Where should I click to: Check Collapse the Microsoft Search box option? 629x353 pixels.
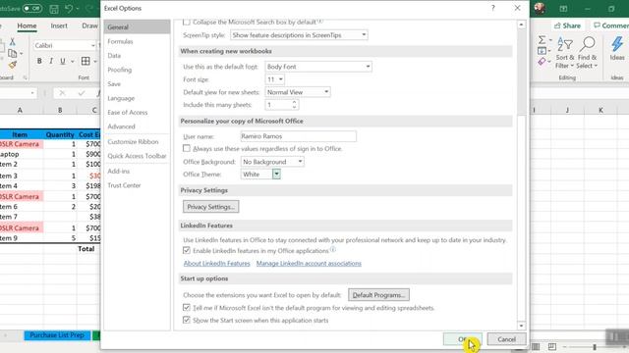click(x=186, y=22)
